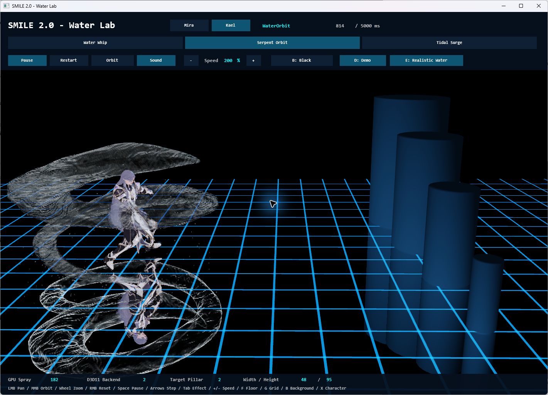Click the GPU Spray status label
The image size is (548, 395).
(x=20, y=380)
